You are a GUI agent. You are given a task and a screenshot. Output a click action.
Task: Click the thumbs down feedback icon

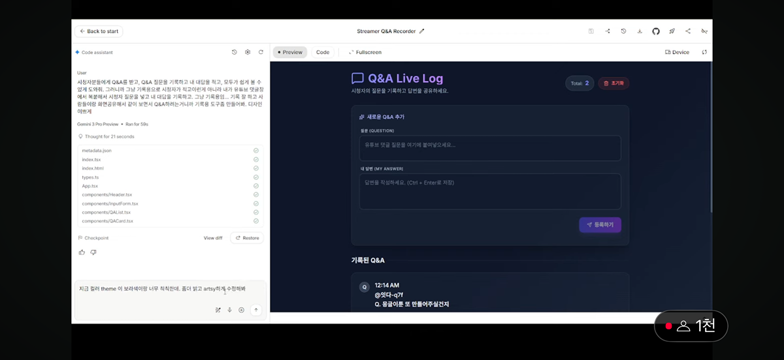93,252
